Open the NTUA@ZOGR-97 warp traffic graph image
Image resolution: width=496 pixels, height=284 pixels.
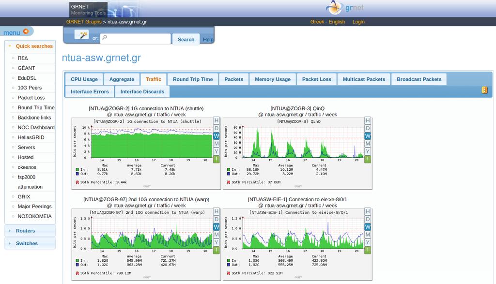coord(146,244)
